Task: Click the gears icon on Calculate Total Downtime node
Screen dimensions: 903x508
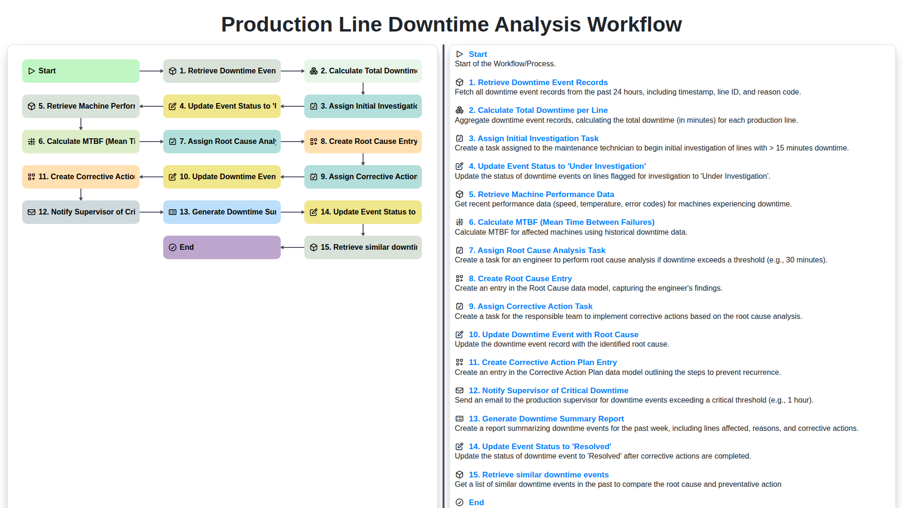Action: click(x=314, y=71)
